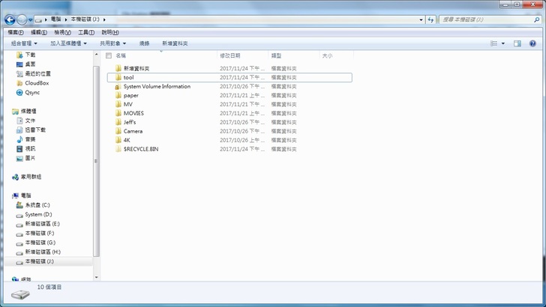Select 文件 library in navigation pane
546x307 pixels.
point(30,121)
